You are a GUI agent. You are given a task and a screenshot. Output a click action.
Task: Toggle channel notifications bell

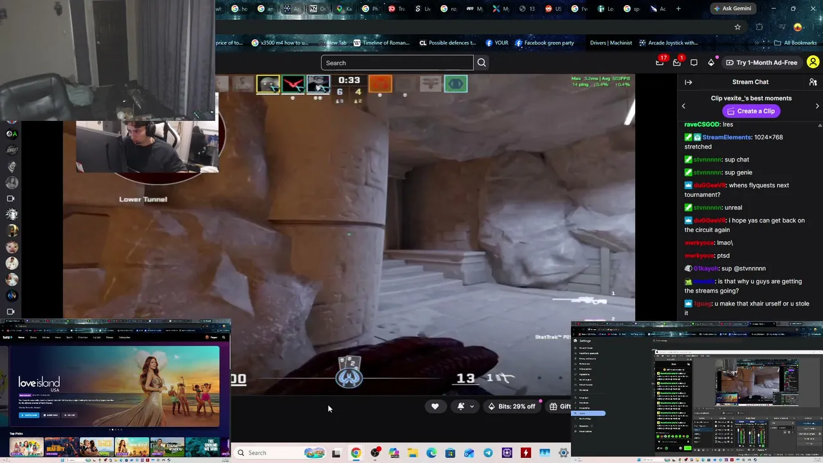click(461, 406)
